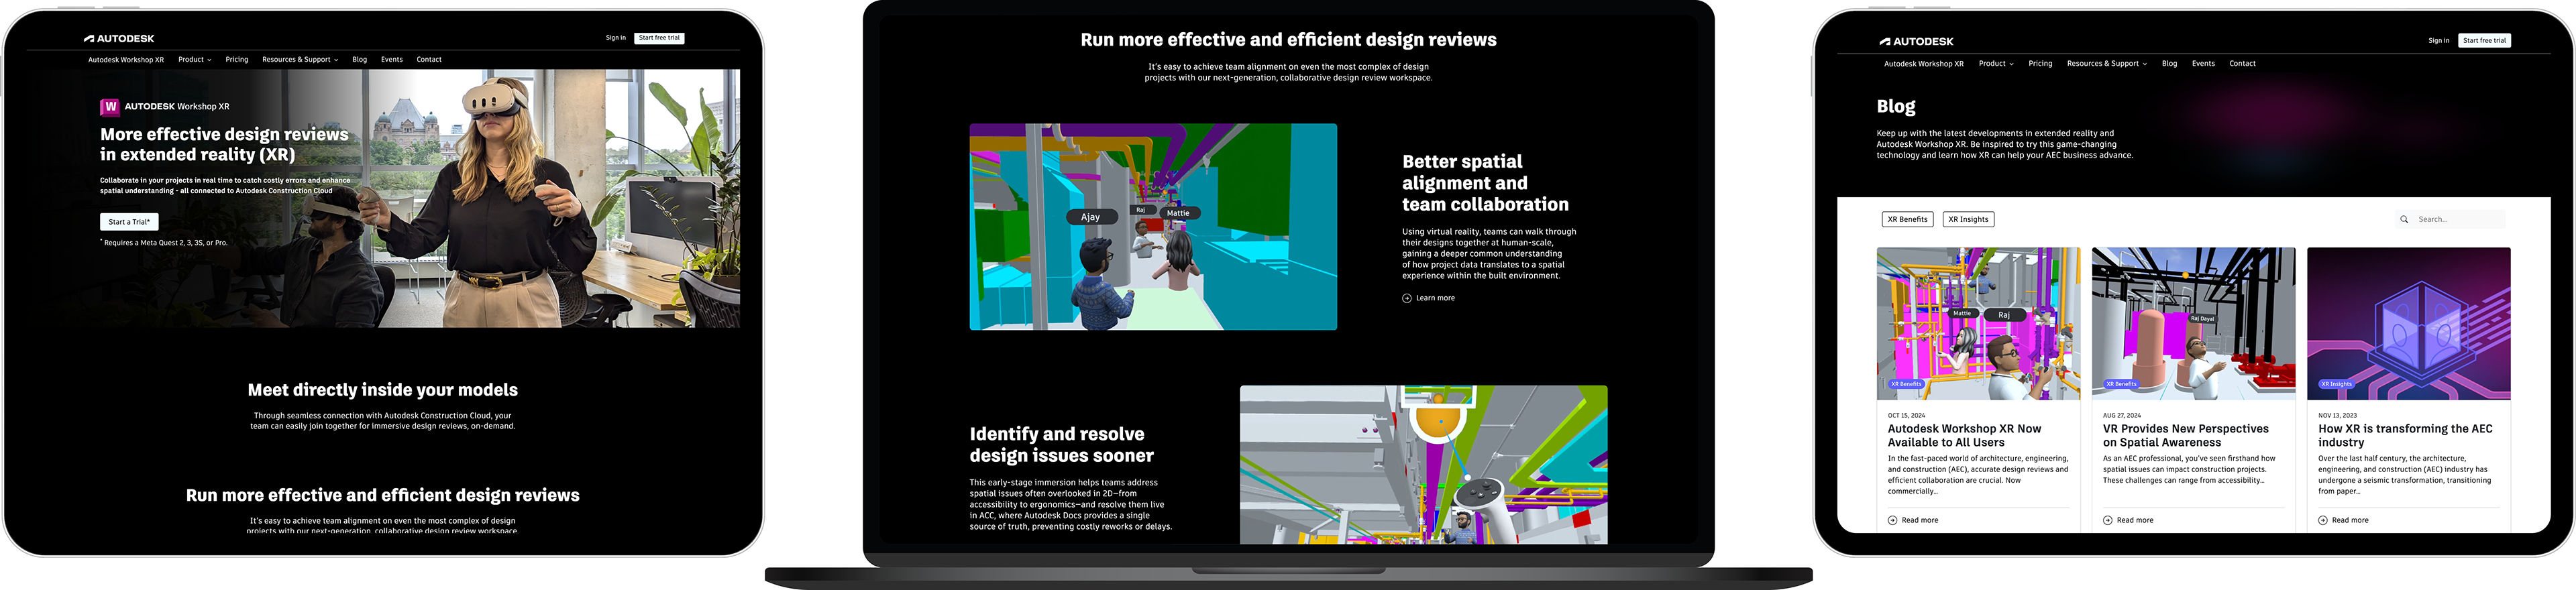The image size is (2576, 590).
Task: Click laptop heading Run more effective and efficient design reviews
Action: coord(1288,40)
